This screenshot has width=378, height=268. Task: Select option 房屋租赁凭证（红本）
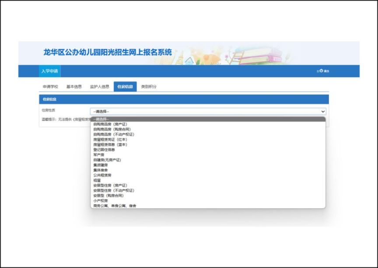pos(208,139)
